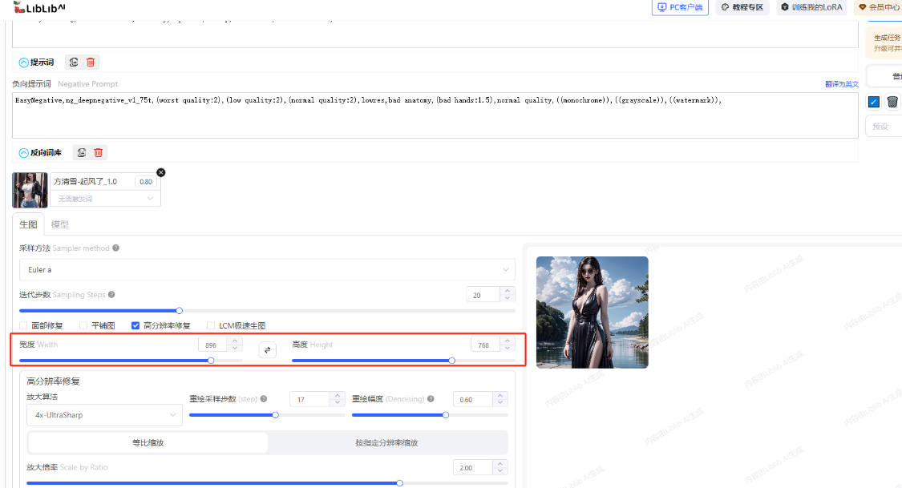
Task: Remove the 方清雪-起风了 LoRA with the X icon
Action: [x=160, y=172]
